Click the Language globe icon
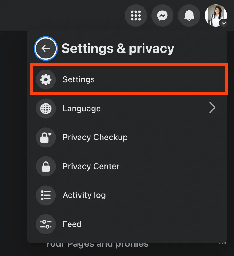234x256 pixels. pos(46,109)
